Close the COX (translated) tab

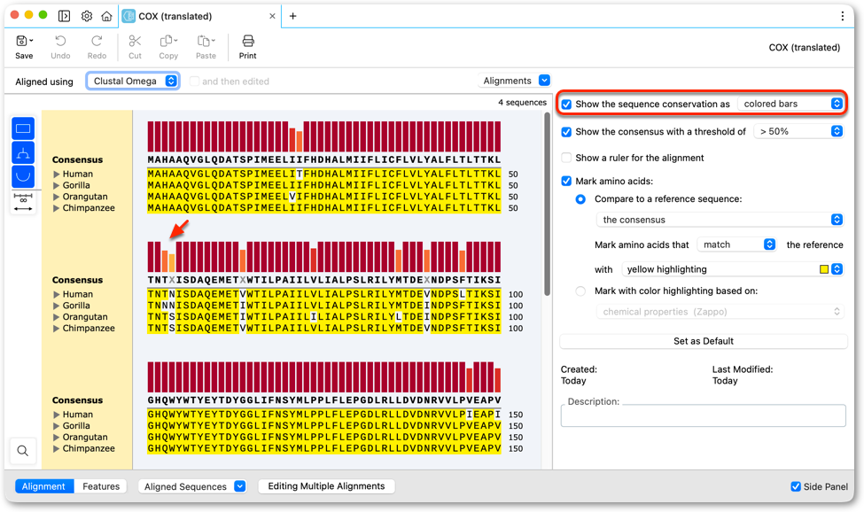click(x=272, y=16)
